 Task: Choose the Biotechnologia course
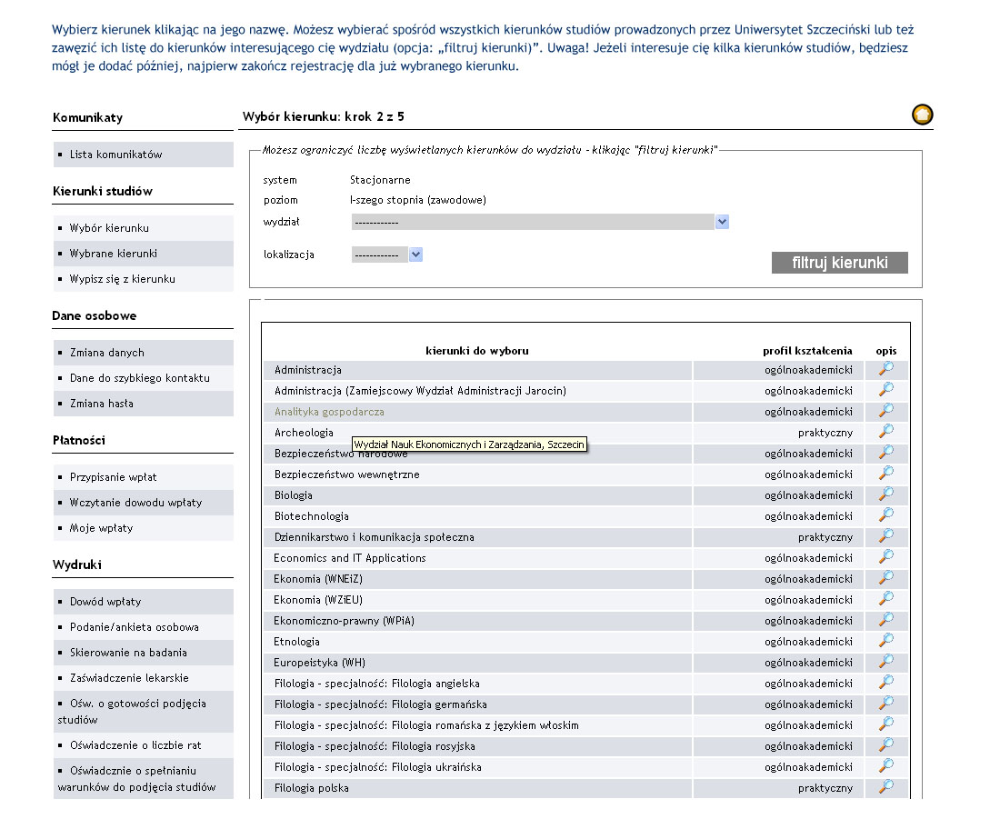point(311,516)
